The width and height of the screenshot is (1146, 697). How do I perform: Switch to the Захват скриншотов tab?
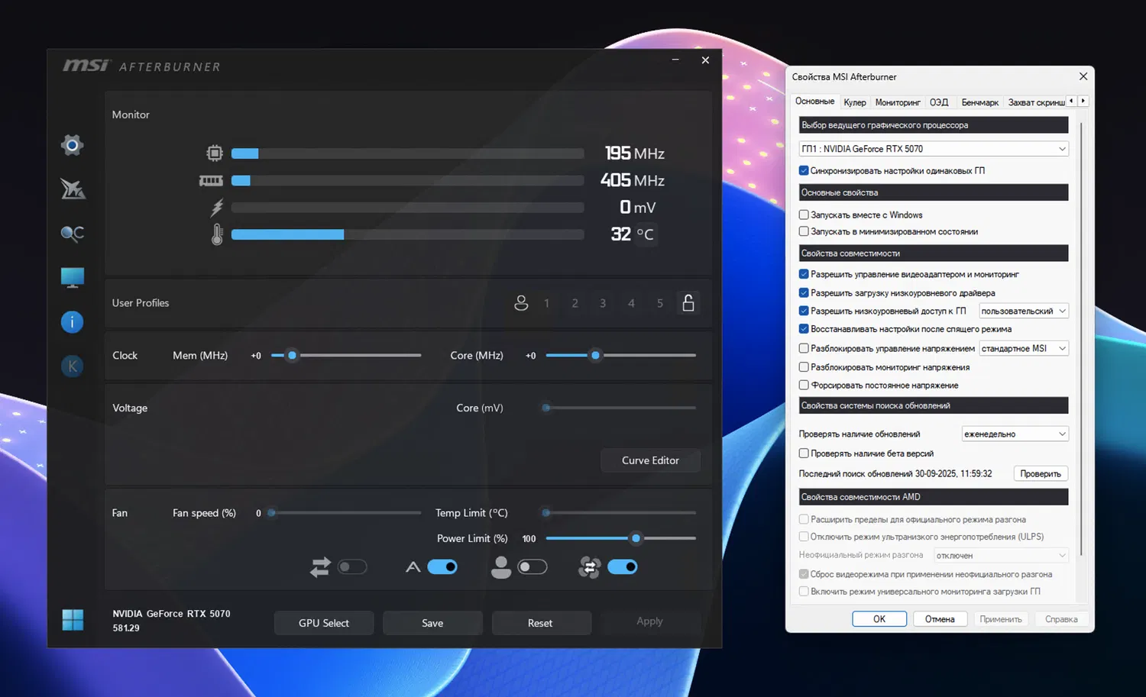1036,102
